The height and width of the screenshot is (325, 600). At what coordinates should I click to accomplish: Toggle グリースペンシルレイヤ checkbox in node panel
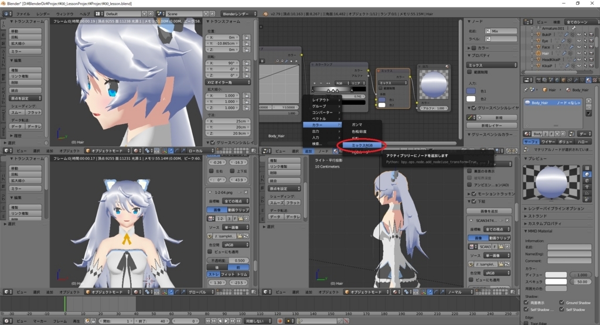[x=475, y=108]
